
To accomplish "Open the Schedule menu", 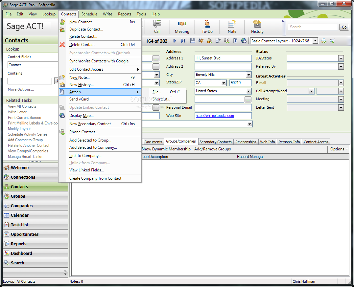I will (89, 14).
